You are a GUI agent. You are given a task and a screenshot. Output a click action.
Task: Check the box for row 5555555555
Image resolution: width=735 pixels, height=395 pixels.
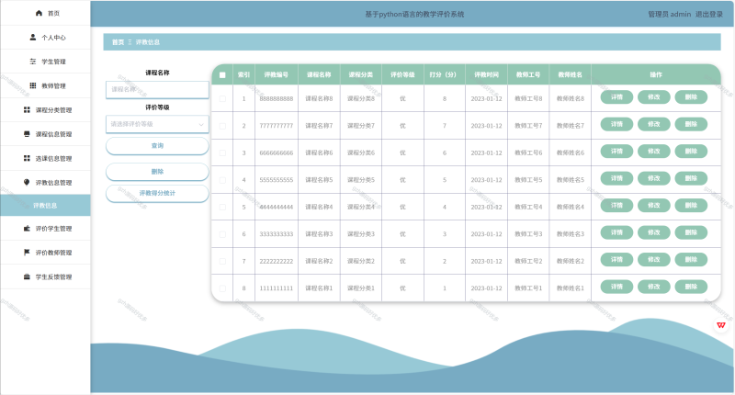pos(222,180)
